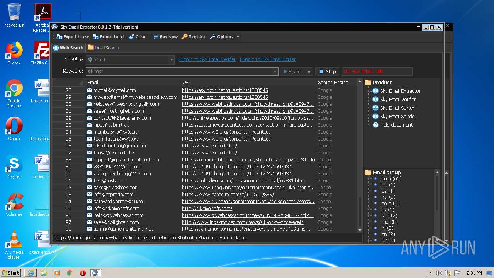Click envelope icon for test@test.com
494x278 pixels.
90,180
